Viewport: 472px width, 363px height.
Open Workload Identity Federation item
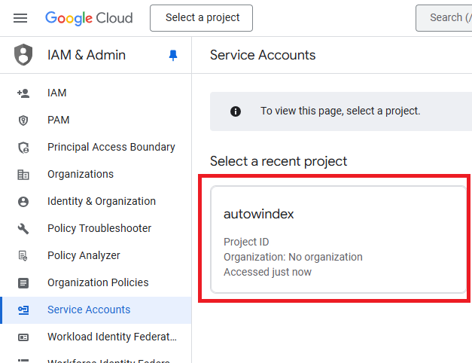96,337
